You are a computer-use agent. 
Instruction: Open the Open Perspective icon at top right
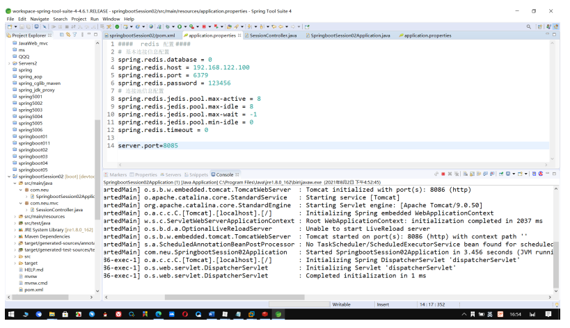coord(540,26)
